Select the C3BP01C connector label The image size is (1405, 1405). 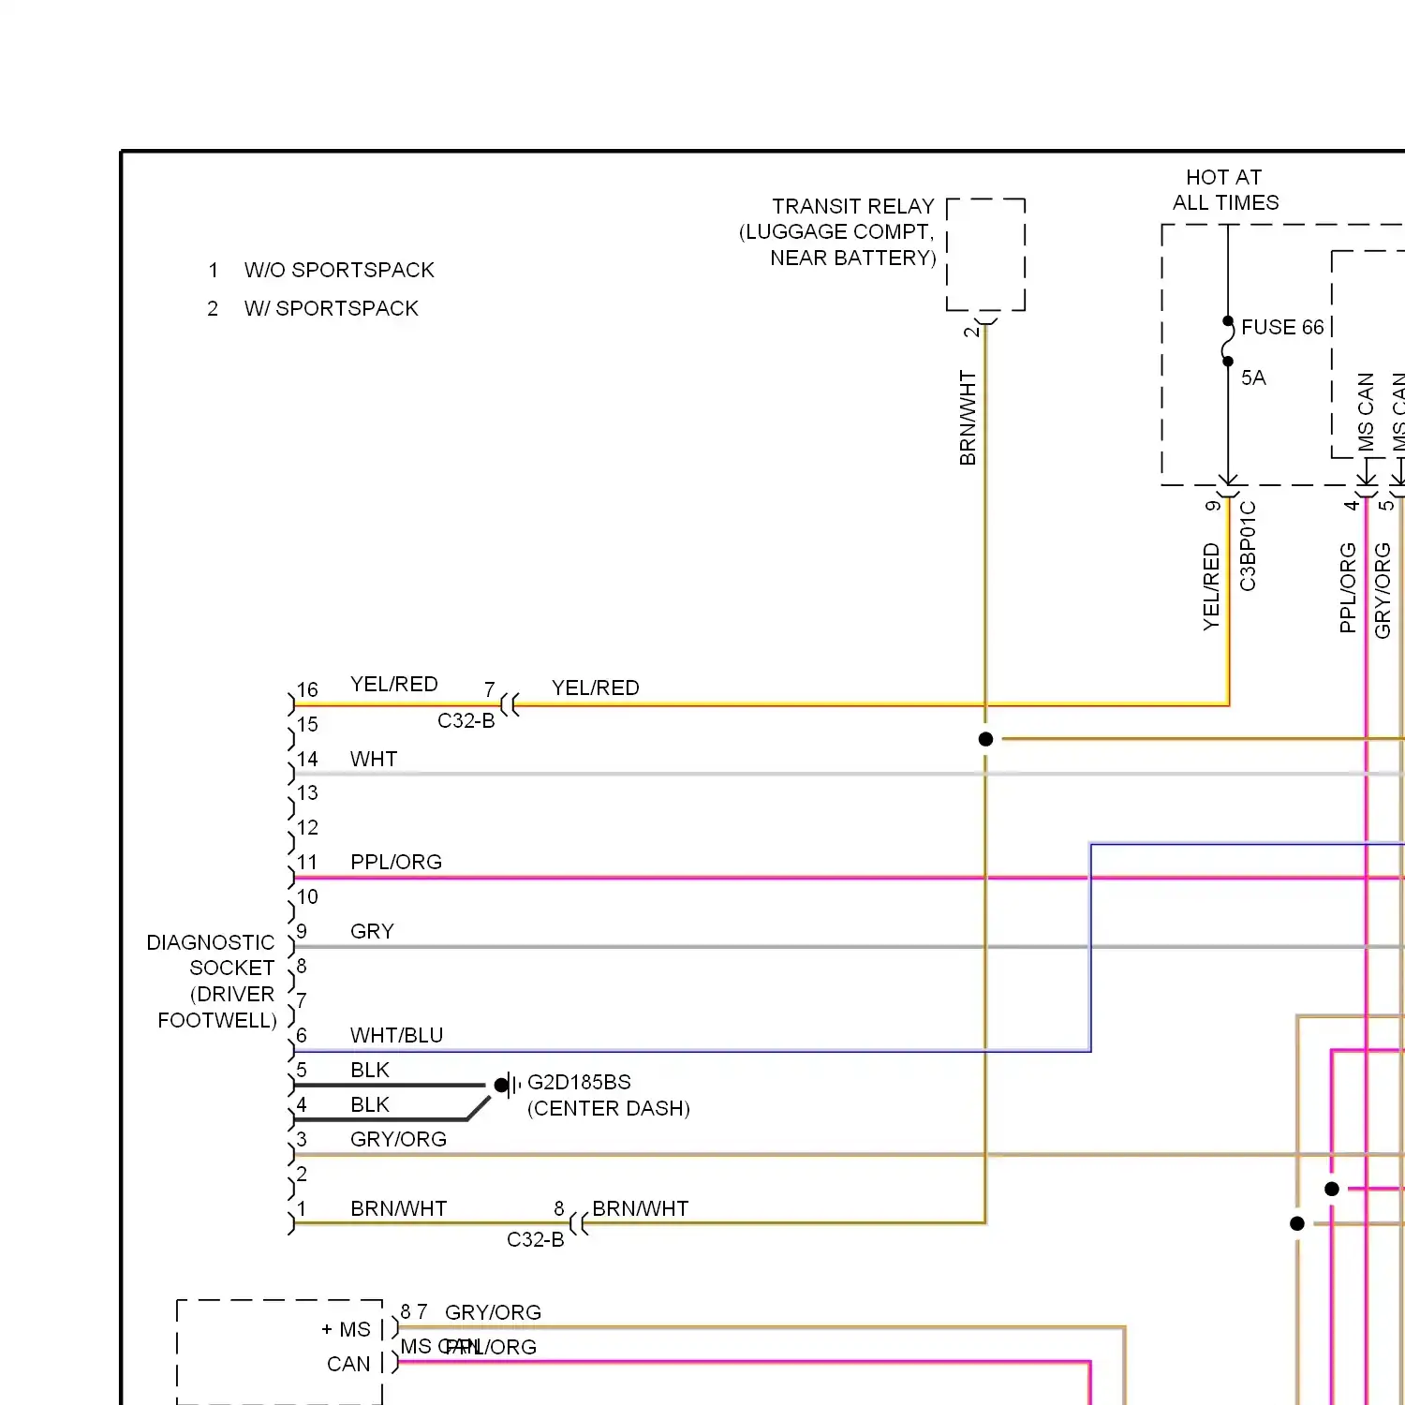click(1248, 546)
